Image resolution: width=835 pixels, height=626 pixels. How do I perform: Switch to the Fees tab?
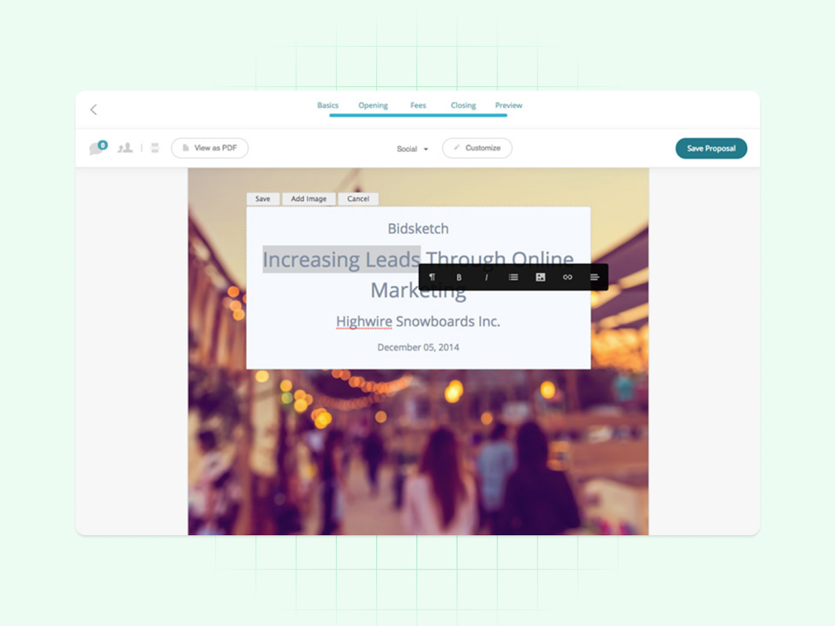[x=418, y=105]
